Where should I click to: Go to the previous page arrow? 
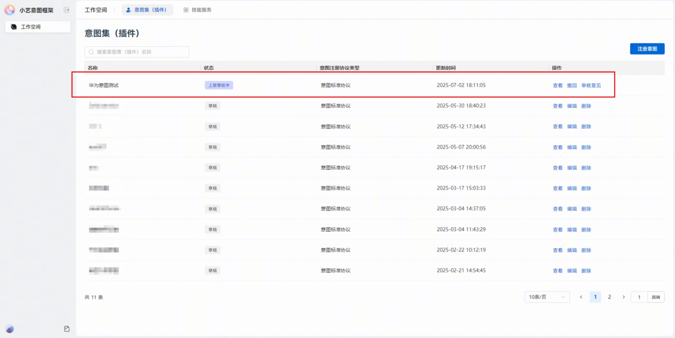pyautogui.click(x=581, y=297)
